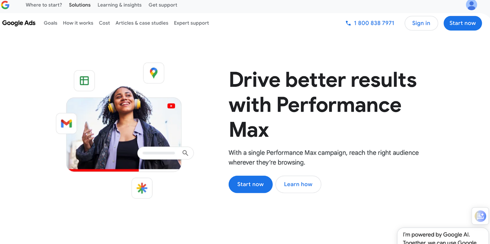490x244 pixels.
Task: Click the Google G logo
Action: tap(5, 5)
